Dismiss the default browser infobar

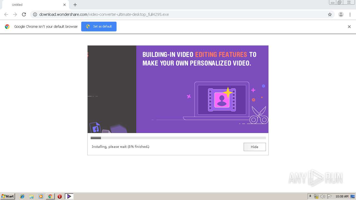349,27
